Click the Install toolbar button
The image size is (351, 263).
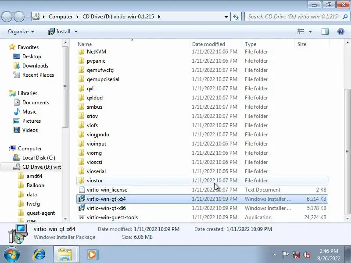tap(59, 32)
